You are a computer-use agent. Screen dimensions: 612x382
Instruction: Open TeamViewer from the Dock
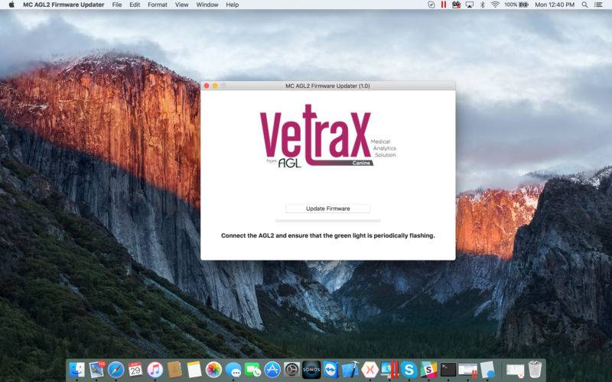331,369
